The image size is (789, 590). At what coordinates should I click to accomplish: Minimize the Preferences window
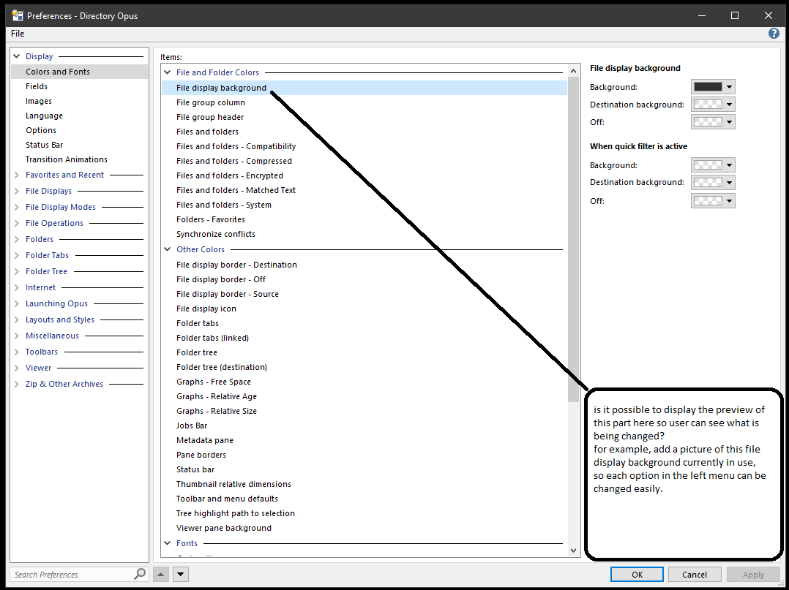tap(701, 15)
